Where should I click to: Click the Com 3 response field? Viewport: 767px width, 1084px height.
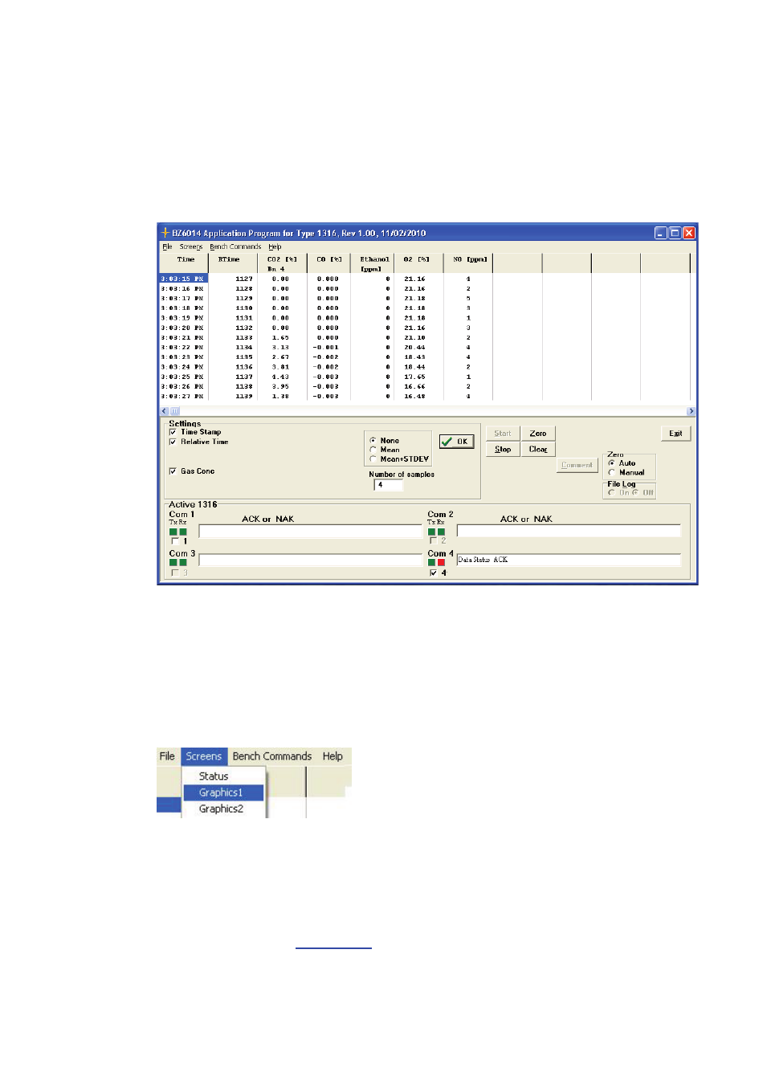click(x=310, y=560)
